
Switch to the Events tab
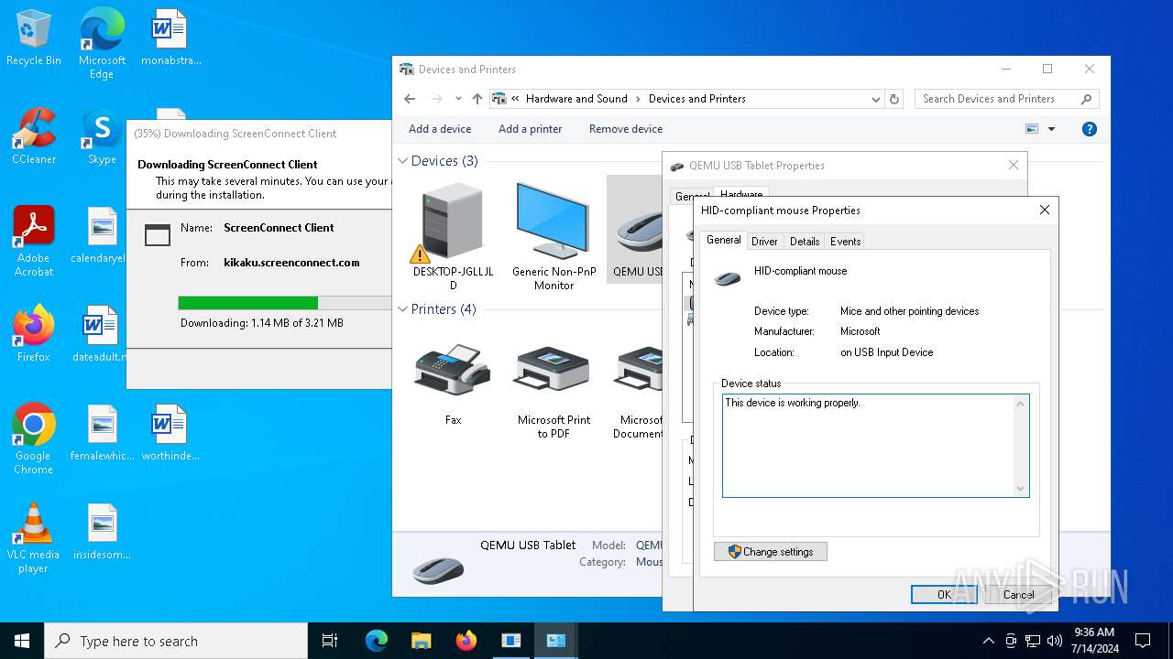pyautogui.click(x=845, y=242)
